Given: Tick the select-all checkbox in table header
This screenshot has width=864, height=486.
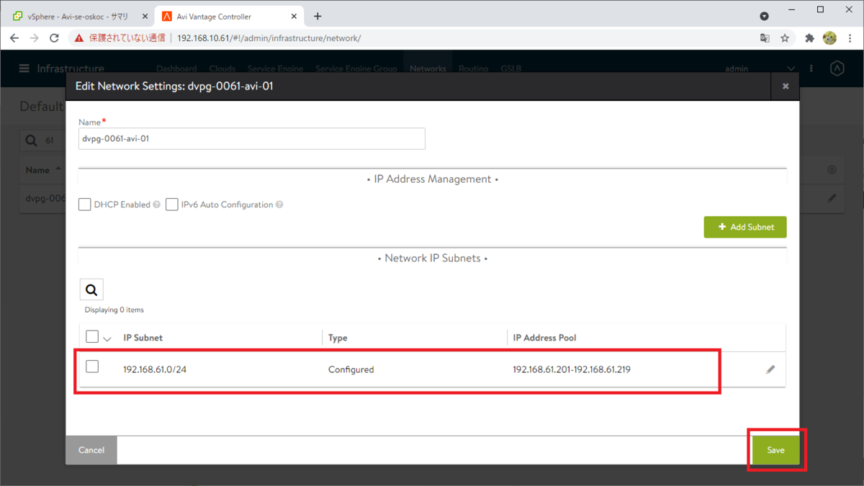Looking at the screenshot, I should pos(92,336).
